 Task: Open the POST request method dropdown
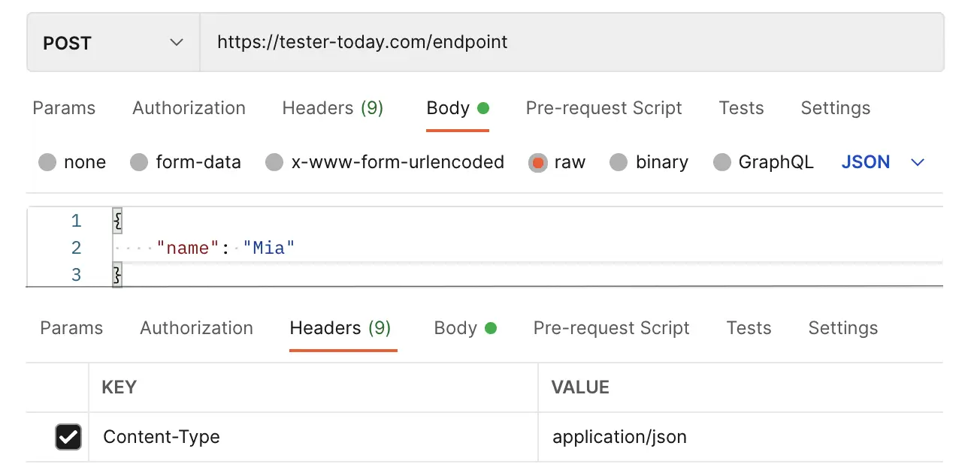click(111, 43)
